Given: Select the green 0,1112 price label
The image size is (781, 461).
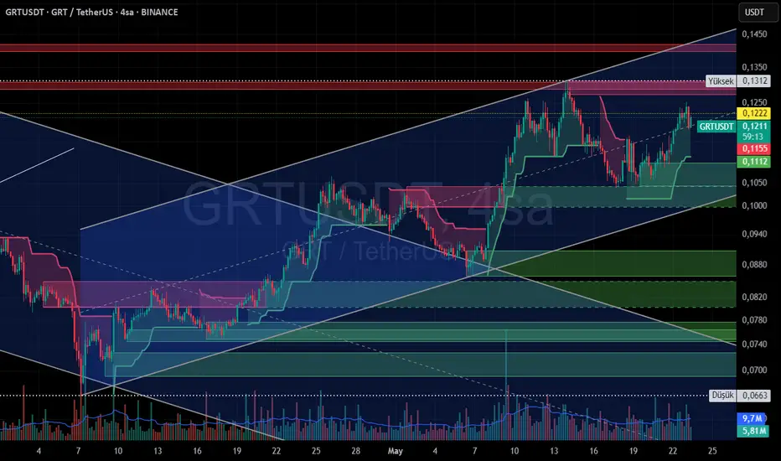Looking at the screenshot, I should point(754,162).
